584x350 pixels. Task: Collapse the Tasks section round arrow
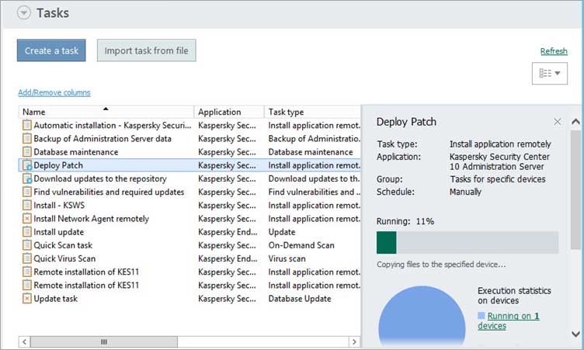(x=23, y=13)
